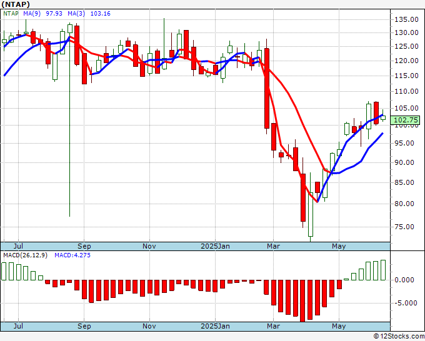
Task: Click the MA(3) legend label
Action: click(x=76, y=14)
